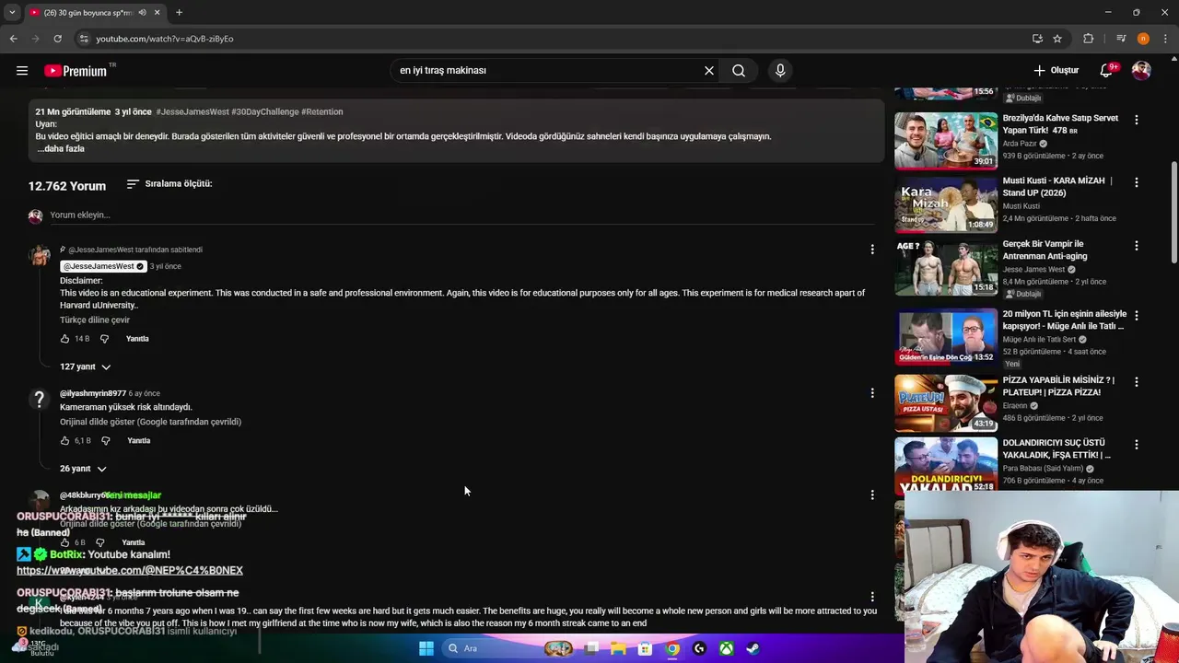Image resolution: width=1179 pixels, height=663 pixels.
Task: Open Logitech G HUB from taskbar
Action: click(x=699, y=648)
